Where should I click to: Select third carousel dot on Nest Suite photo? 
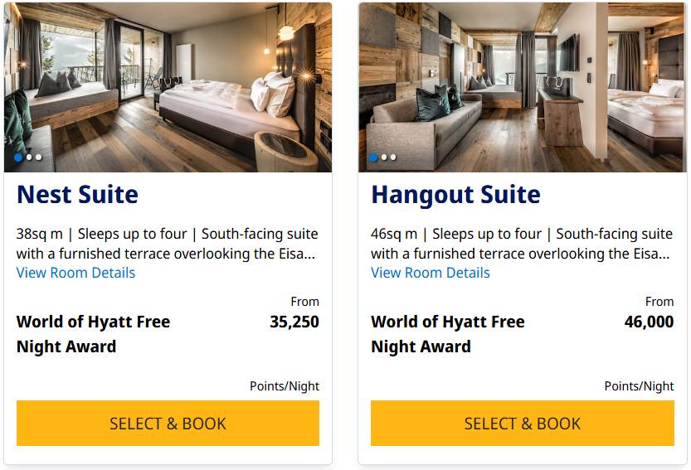[38, 157]
